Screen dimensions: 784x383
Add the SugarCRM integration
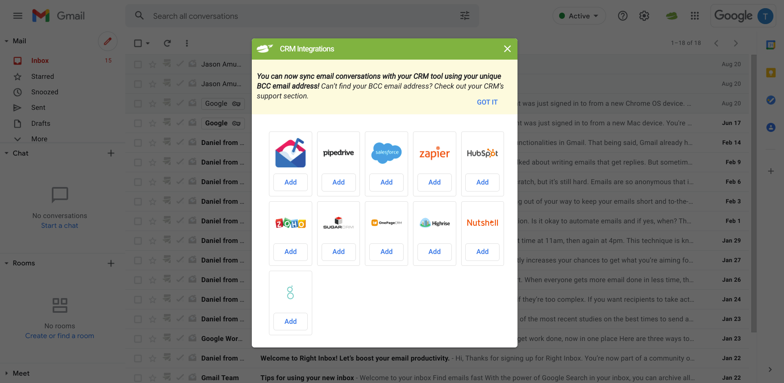click(x=338, y=252)
